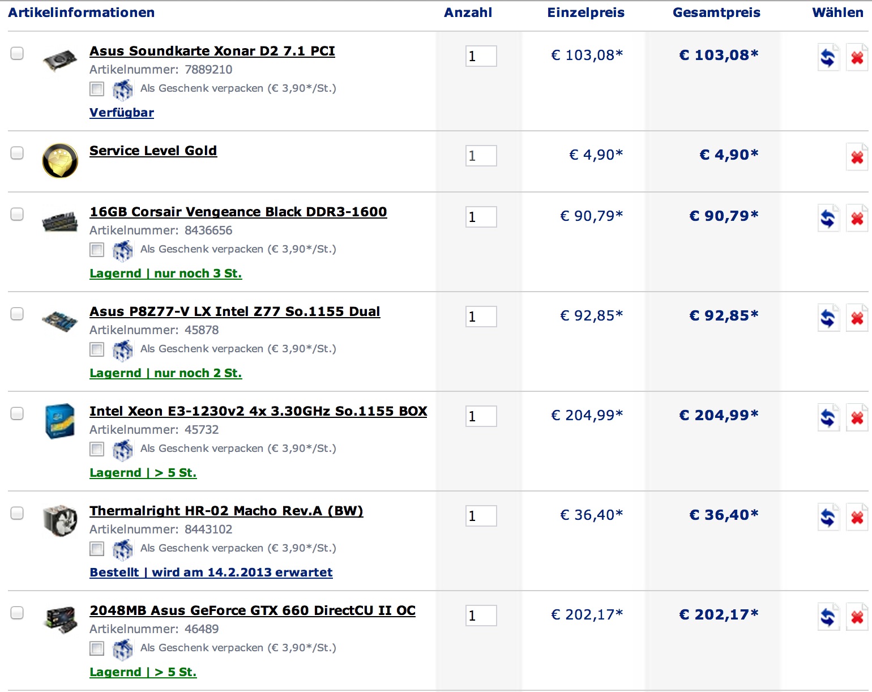This screenshot has height=692, width=872.
Task: Refresh the Thermalright HR-02 Macho row
Action: (x=828, y=517)
